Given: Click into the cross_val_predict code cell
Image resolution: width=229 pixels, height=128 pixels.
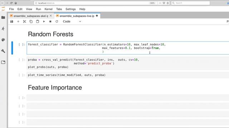Looking at the screenshot, I should (128, 63).
